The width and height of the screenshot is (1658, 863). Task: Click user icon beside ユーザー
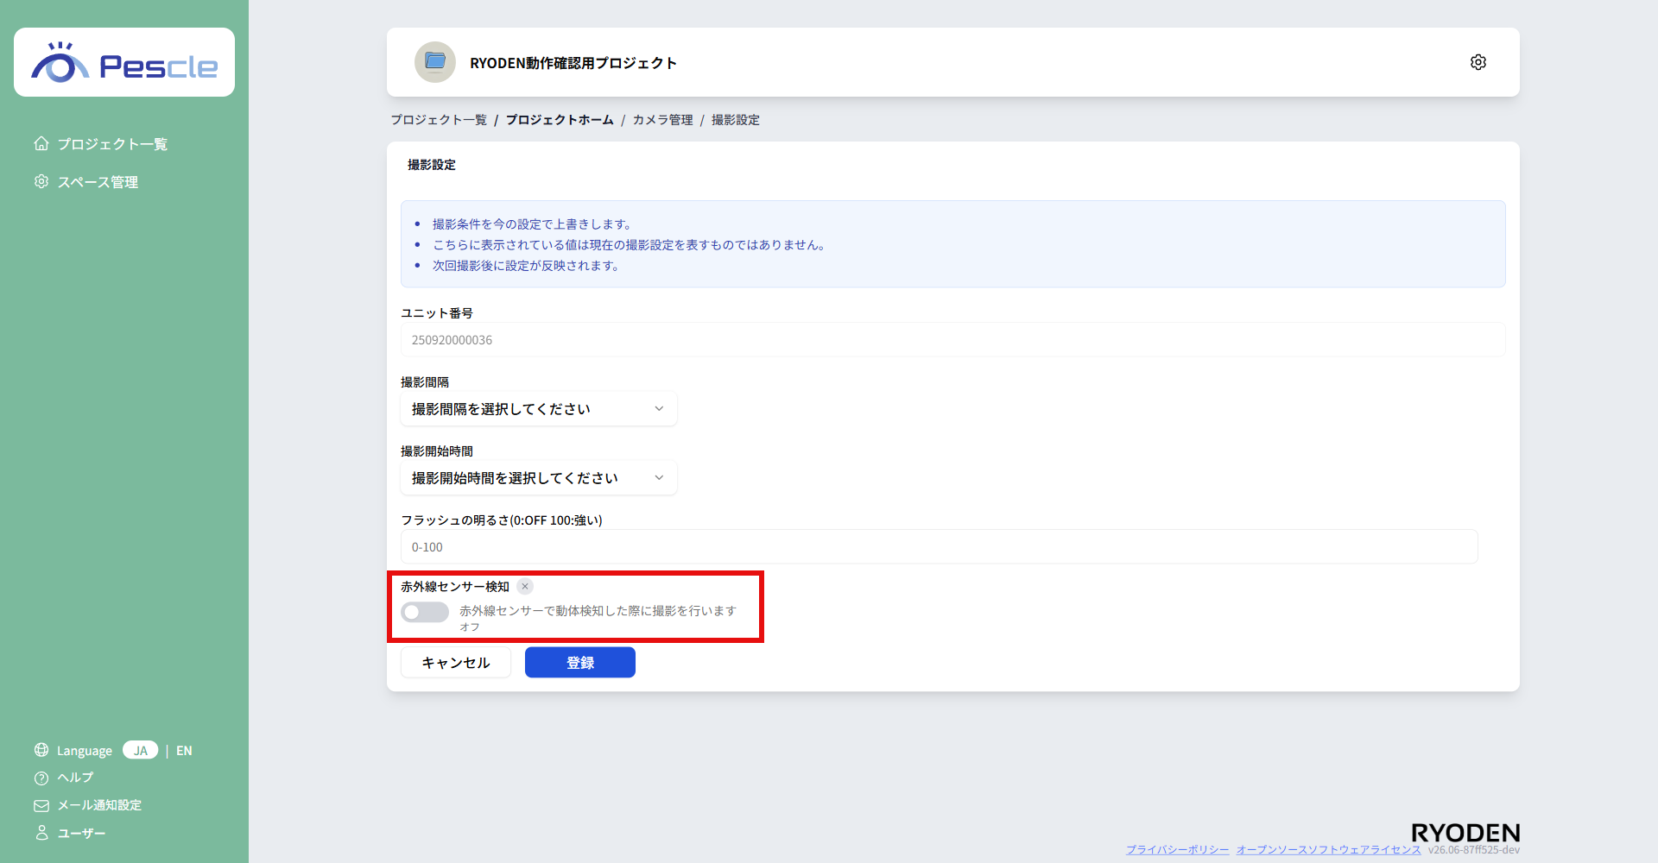point(41,833)
